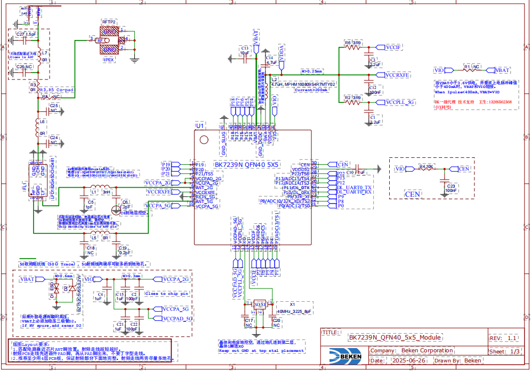Select the X1 crystal symbol
Screen dimensions: 531x371
[260, 305]
